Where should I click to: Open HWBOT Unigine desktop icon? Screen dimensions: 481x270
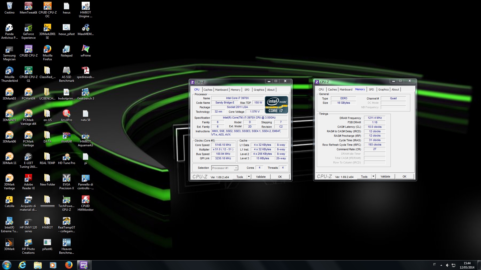tap(85, 10)
